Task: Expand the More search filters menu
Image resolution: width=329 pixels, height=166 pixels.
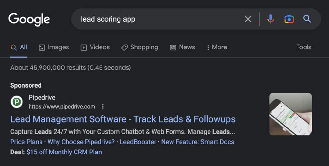Action: click(217, 47)
